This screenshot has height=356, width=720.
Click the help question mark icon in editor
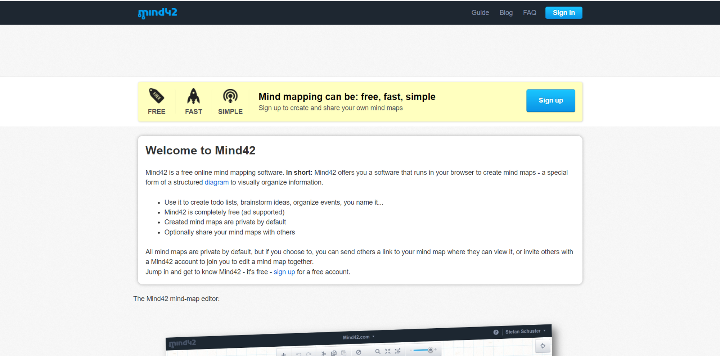pyautogui.click(x=496, y=332)
